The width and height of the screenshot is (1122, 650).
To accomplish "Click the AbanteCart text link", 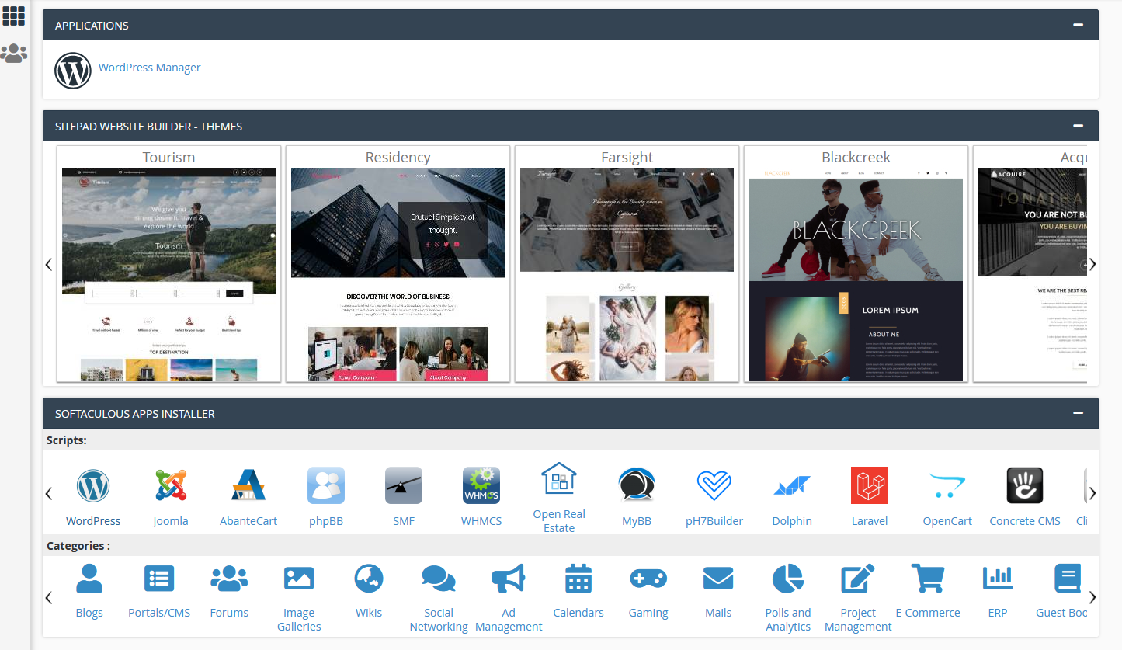I will (248, 521).
